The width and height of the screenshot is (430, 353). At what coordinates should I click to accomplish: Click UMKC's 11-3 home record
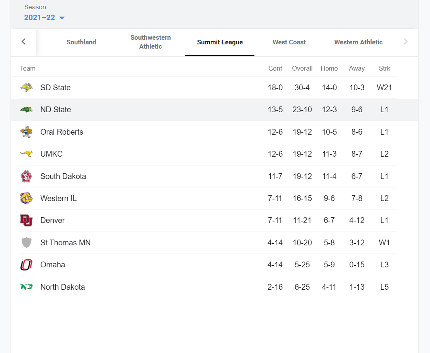click(x=329, y=154)
